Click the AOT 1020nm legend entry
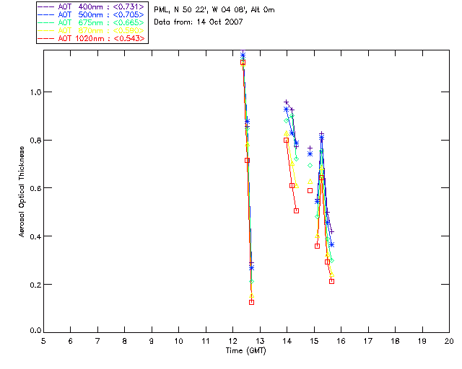 pos(92,38)
